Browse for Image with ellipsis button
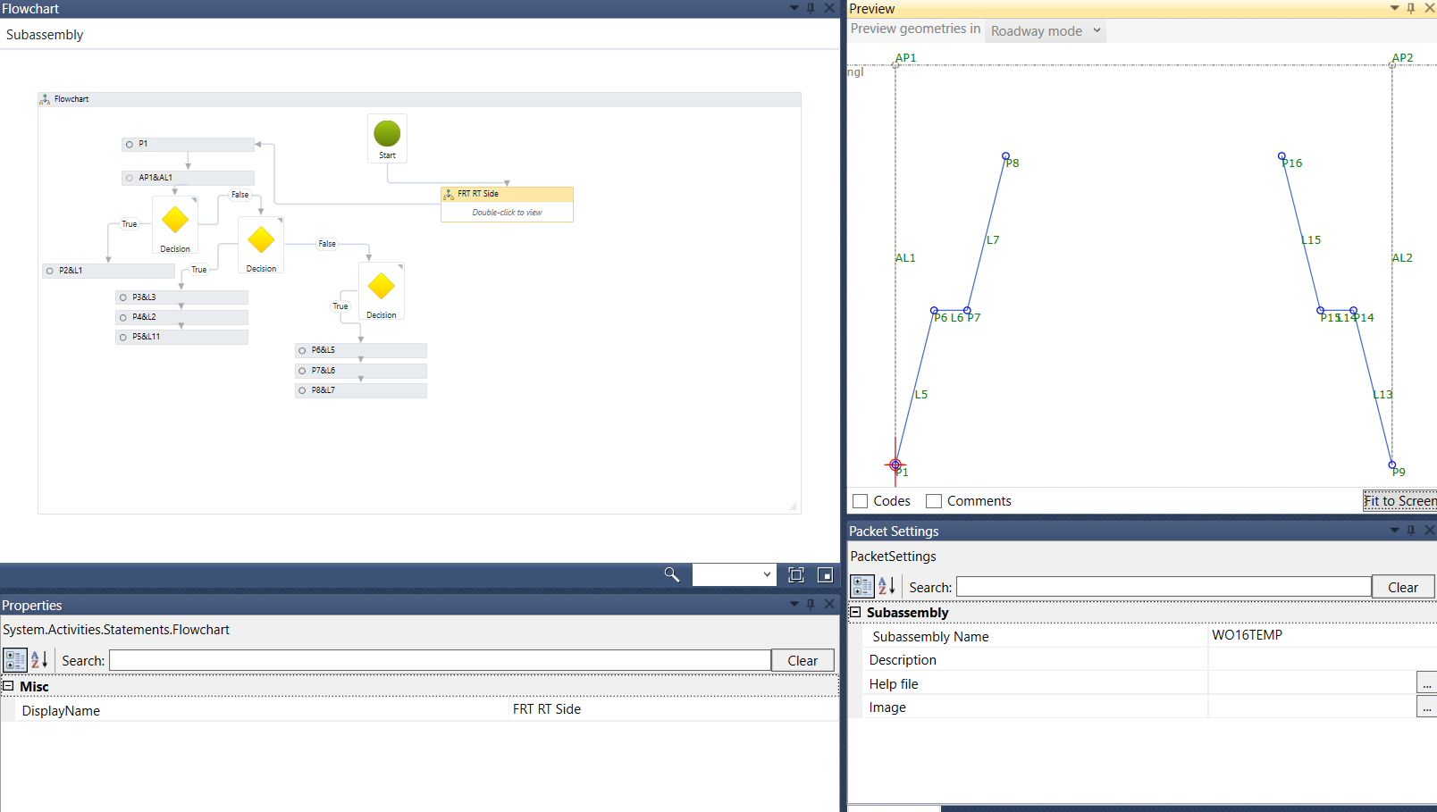 coord(1426,707)
